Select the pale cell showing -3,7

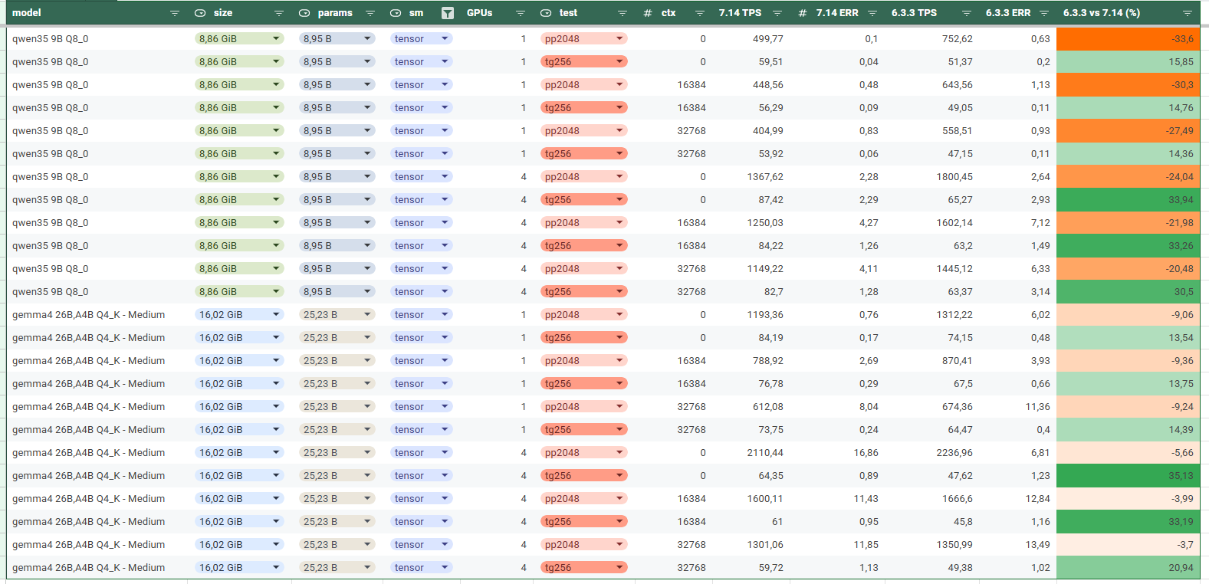click(1128, 544)
